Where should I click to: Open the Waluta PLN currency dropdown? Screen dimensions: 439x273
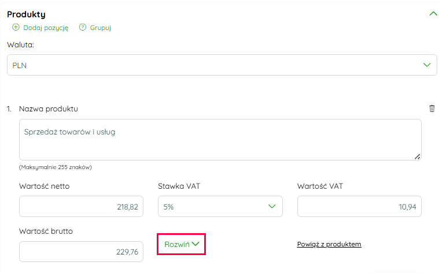click(222, 65)
